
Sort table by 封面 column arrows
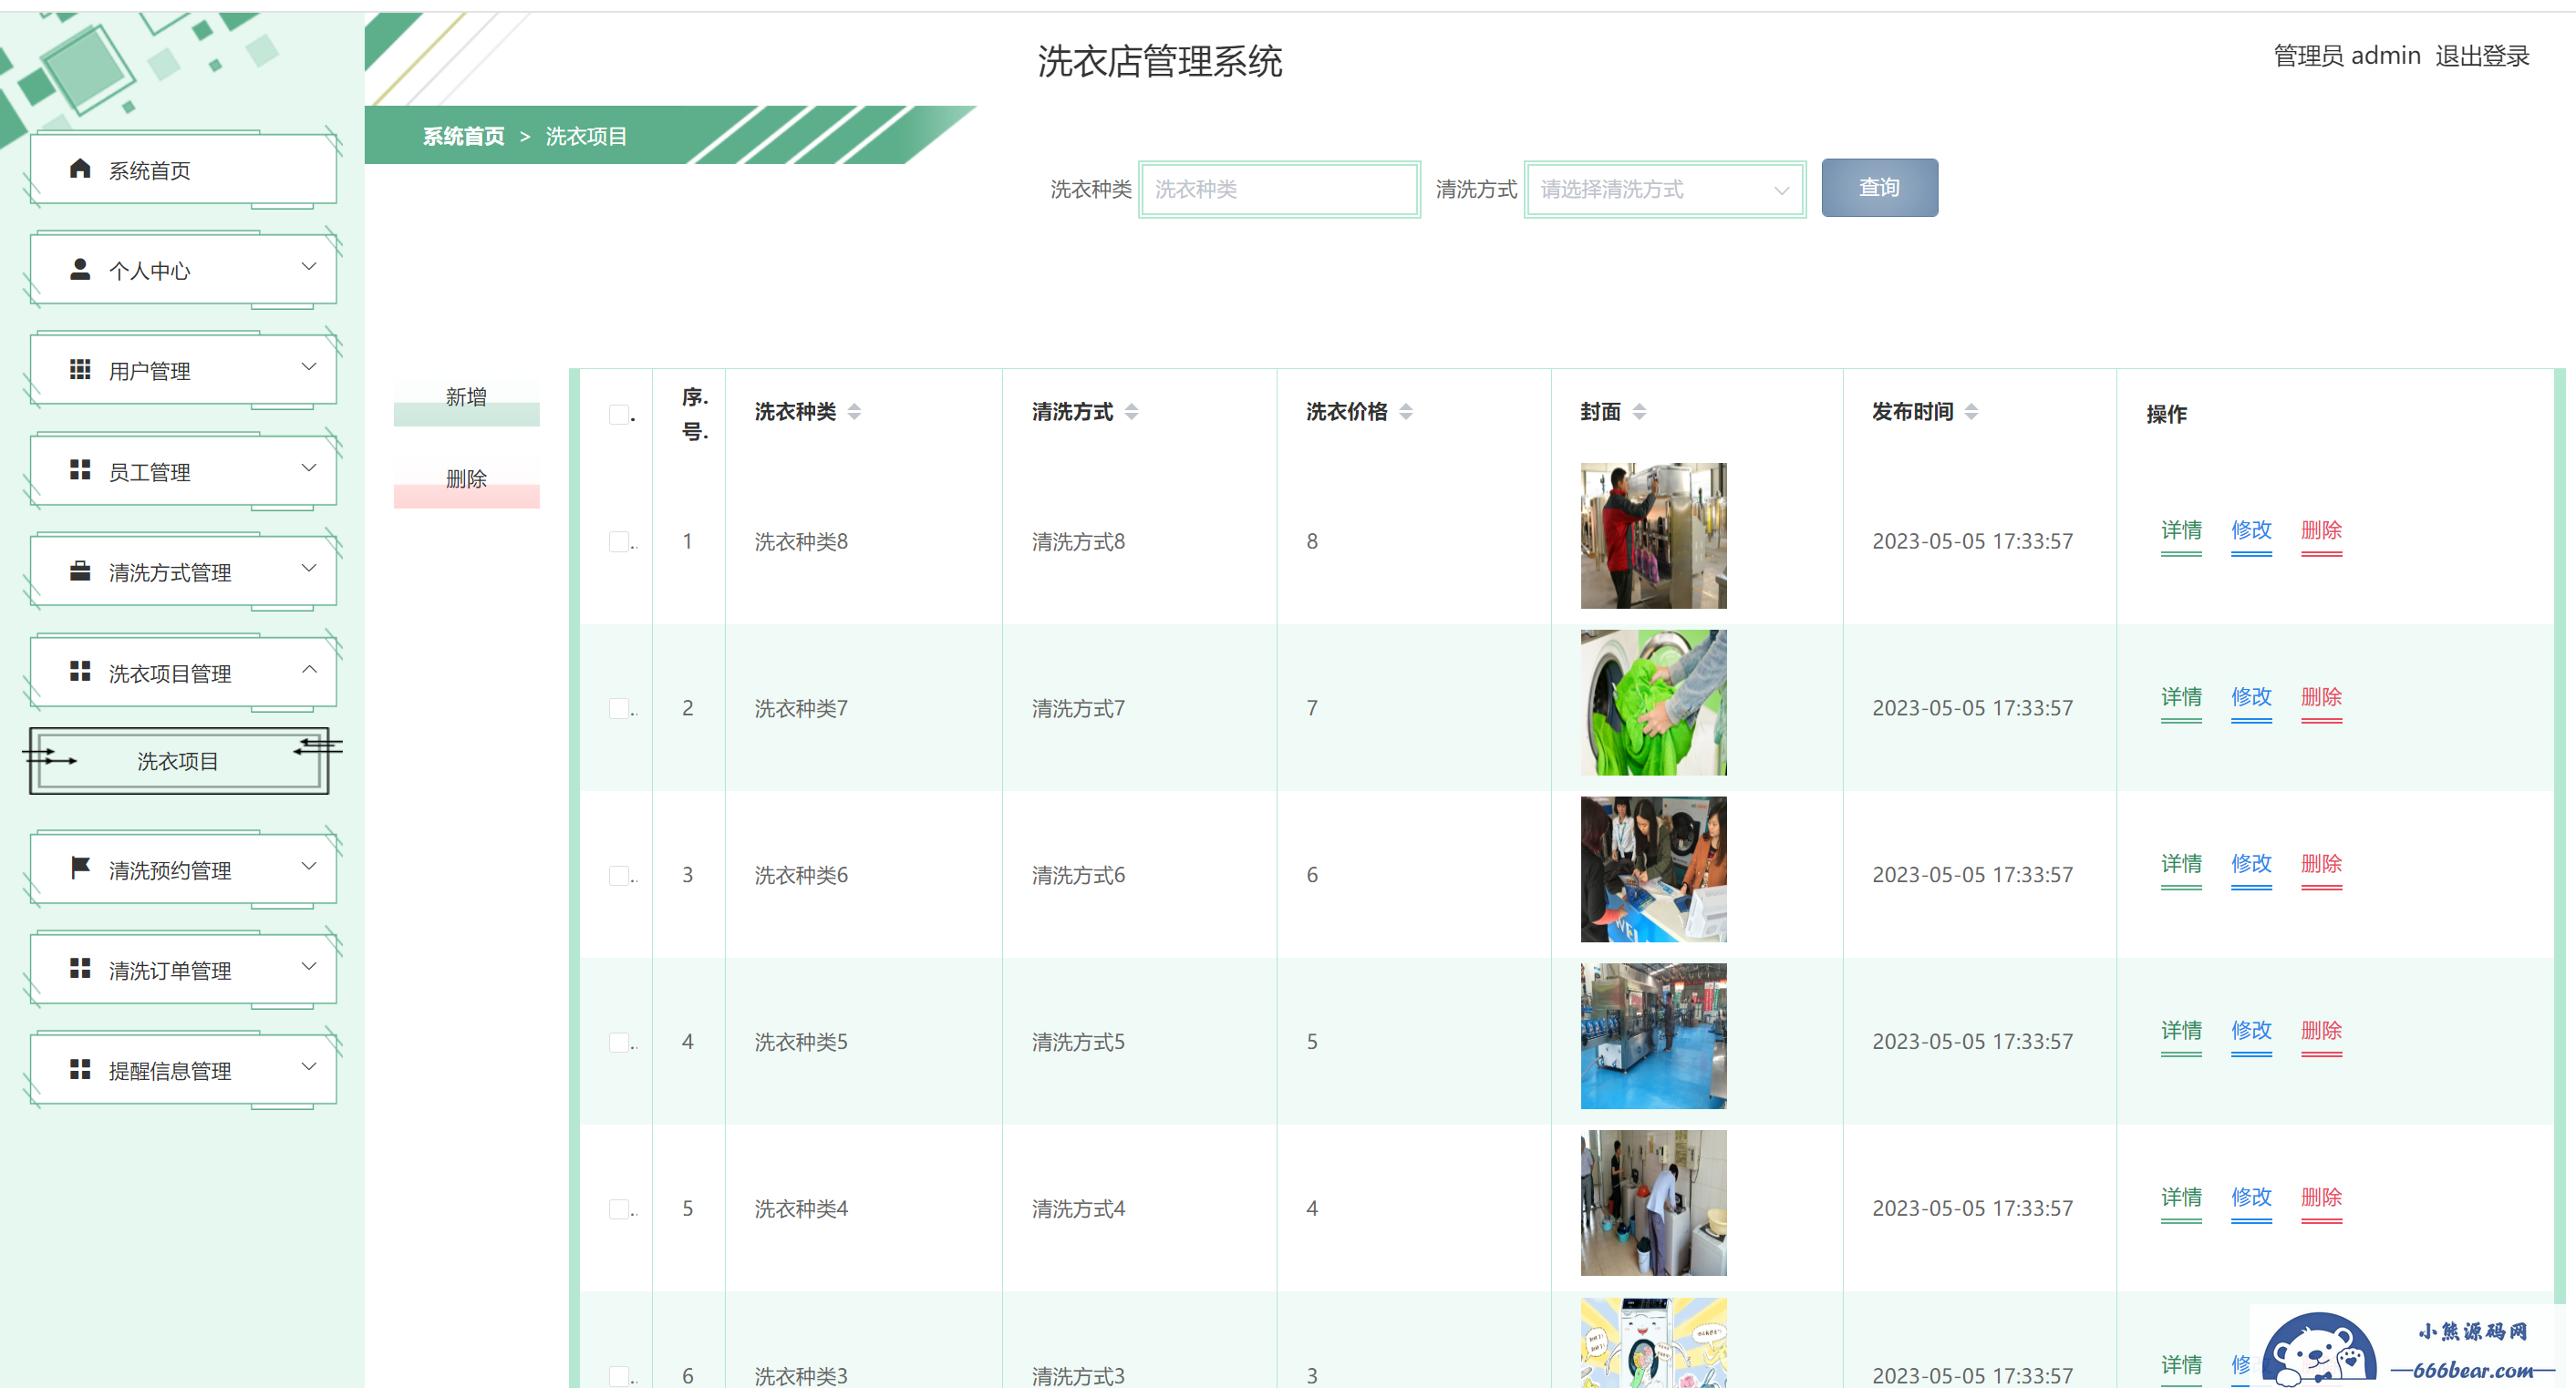click(x=1639, y=412)
